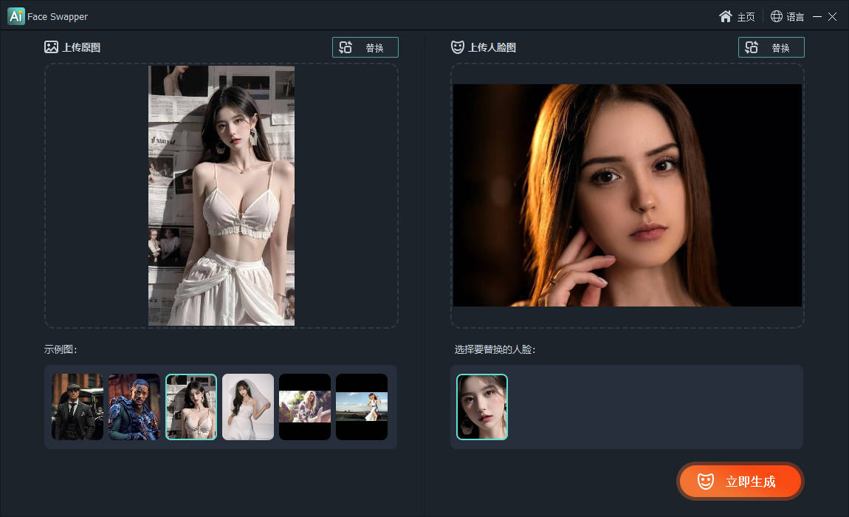
Task: Open the 主页 home page link
Action: click(745, 16)
